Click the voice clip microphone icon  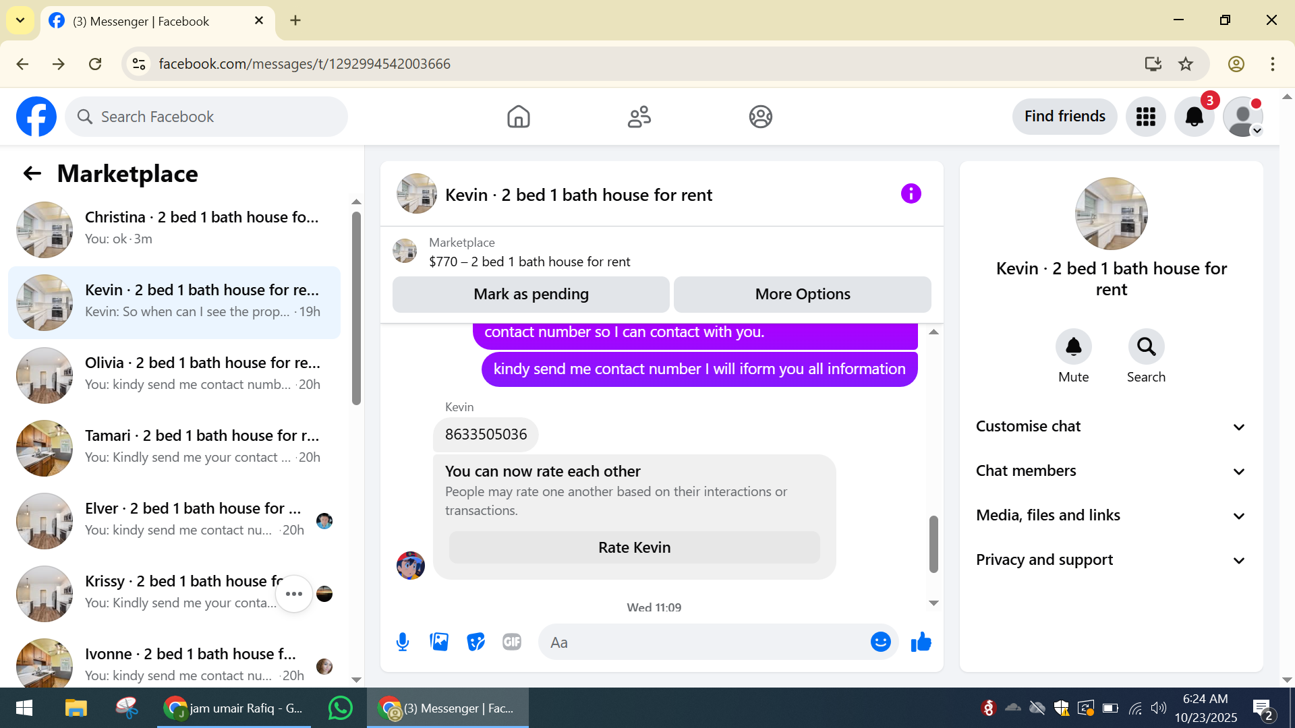click(403, 642)
